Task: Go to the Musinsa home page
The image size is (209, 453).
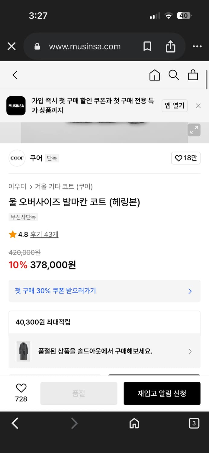Action: pos(155,75)
